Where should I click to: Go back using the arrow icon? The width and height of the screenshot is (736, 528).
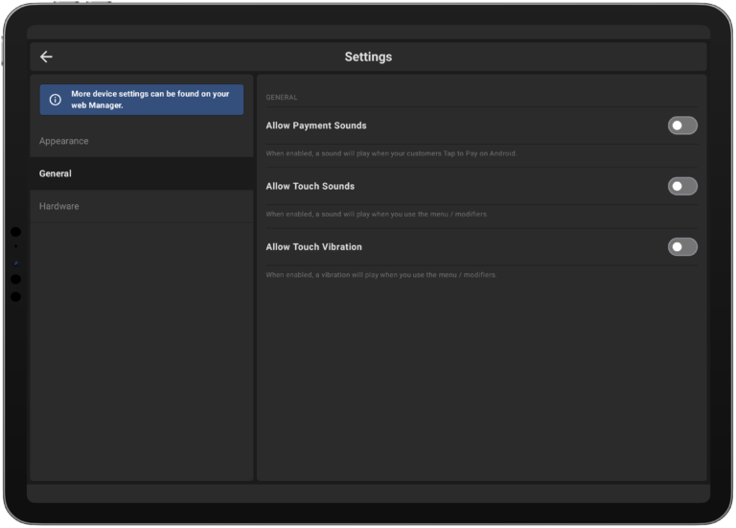coord(46,57)
